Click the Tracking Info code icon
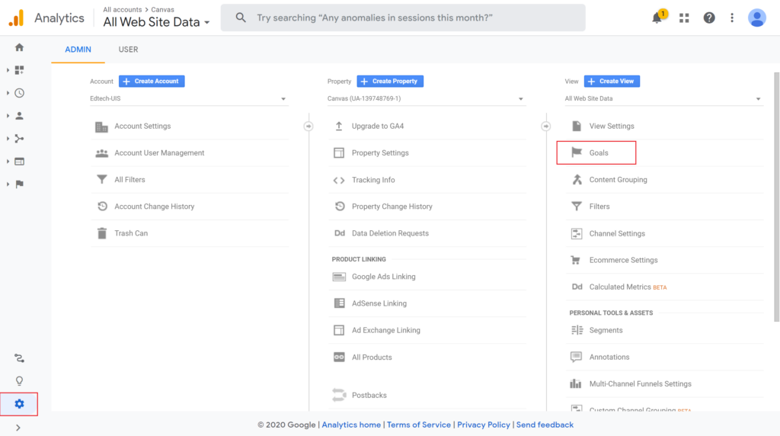 tap(339, 180)
